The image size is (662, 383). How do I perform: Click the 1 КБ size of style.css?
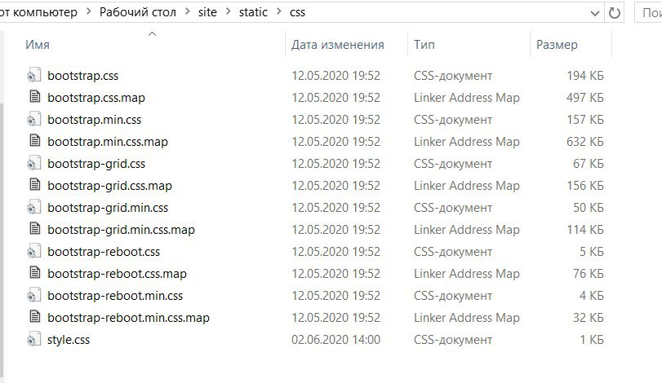(592, 340)
